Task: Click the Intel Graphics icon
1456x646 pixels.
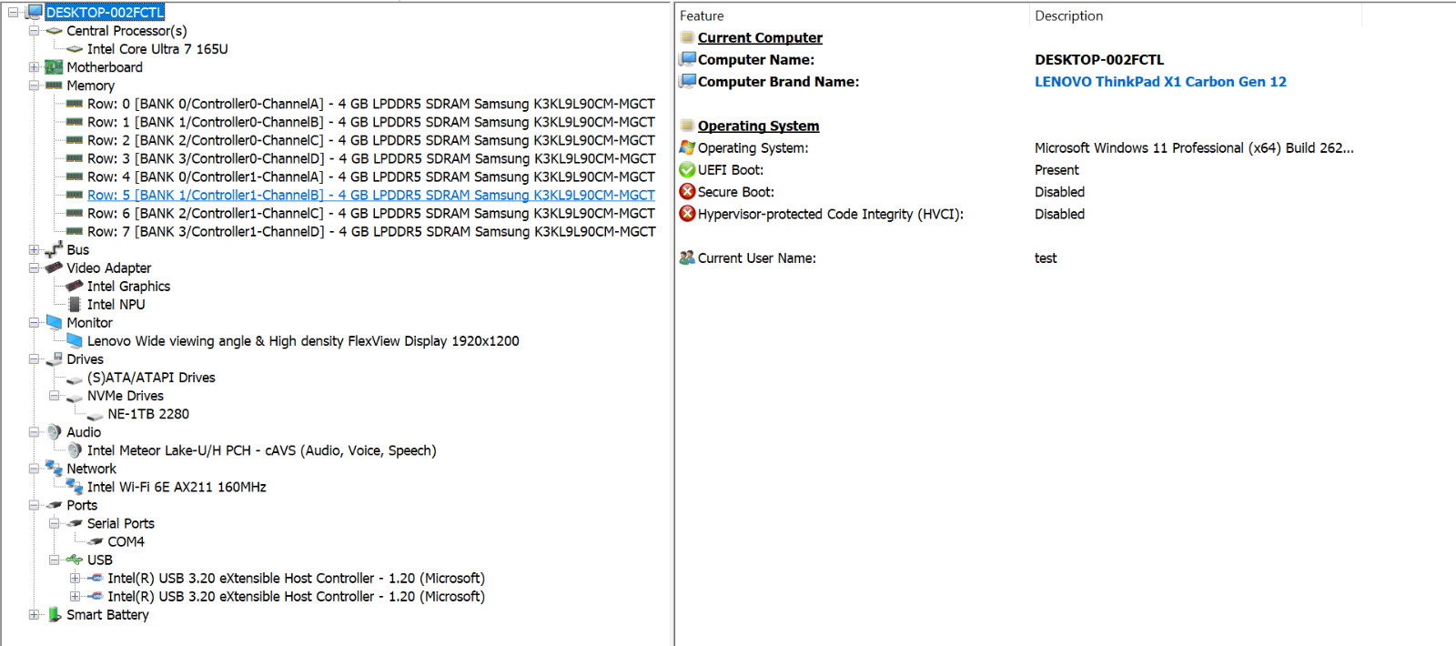Action: point(75,286)
